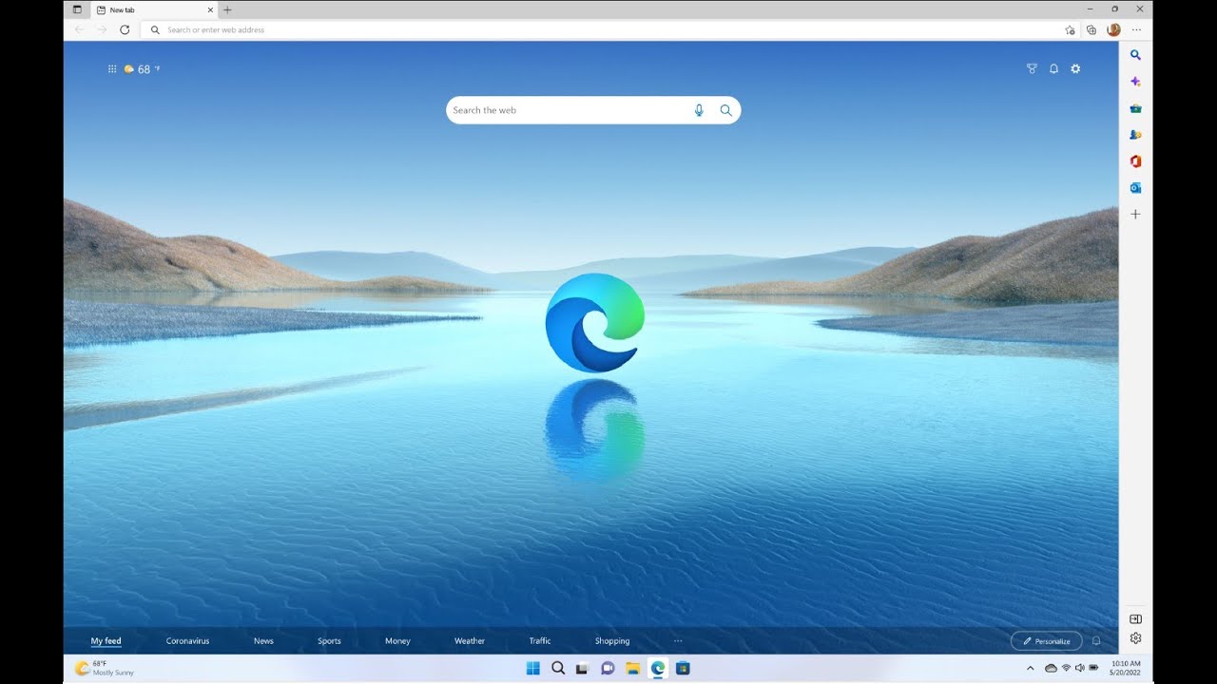Open the Discover sparkle icon in sidebar
This screenshot has width=1217, height=684.
tap(1135, 82)
